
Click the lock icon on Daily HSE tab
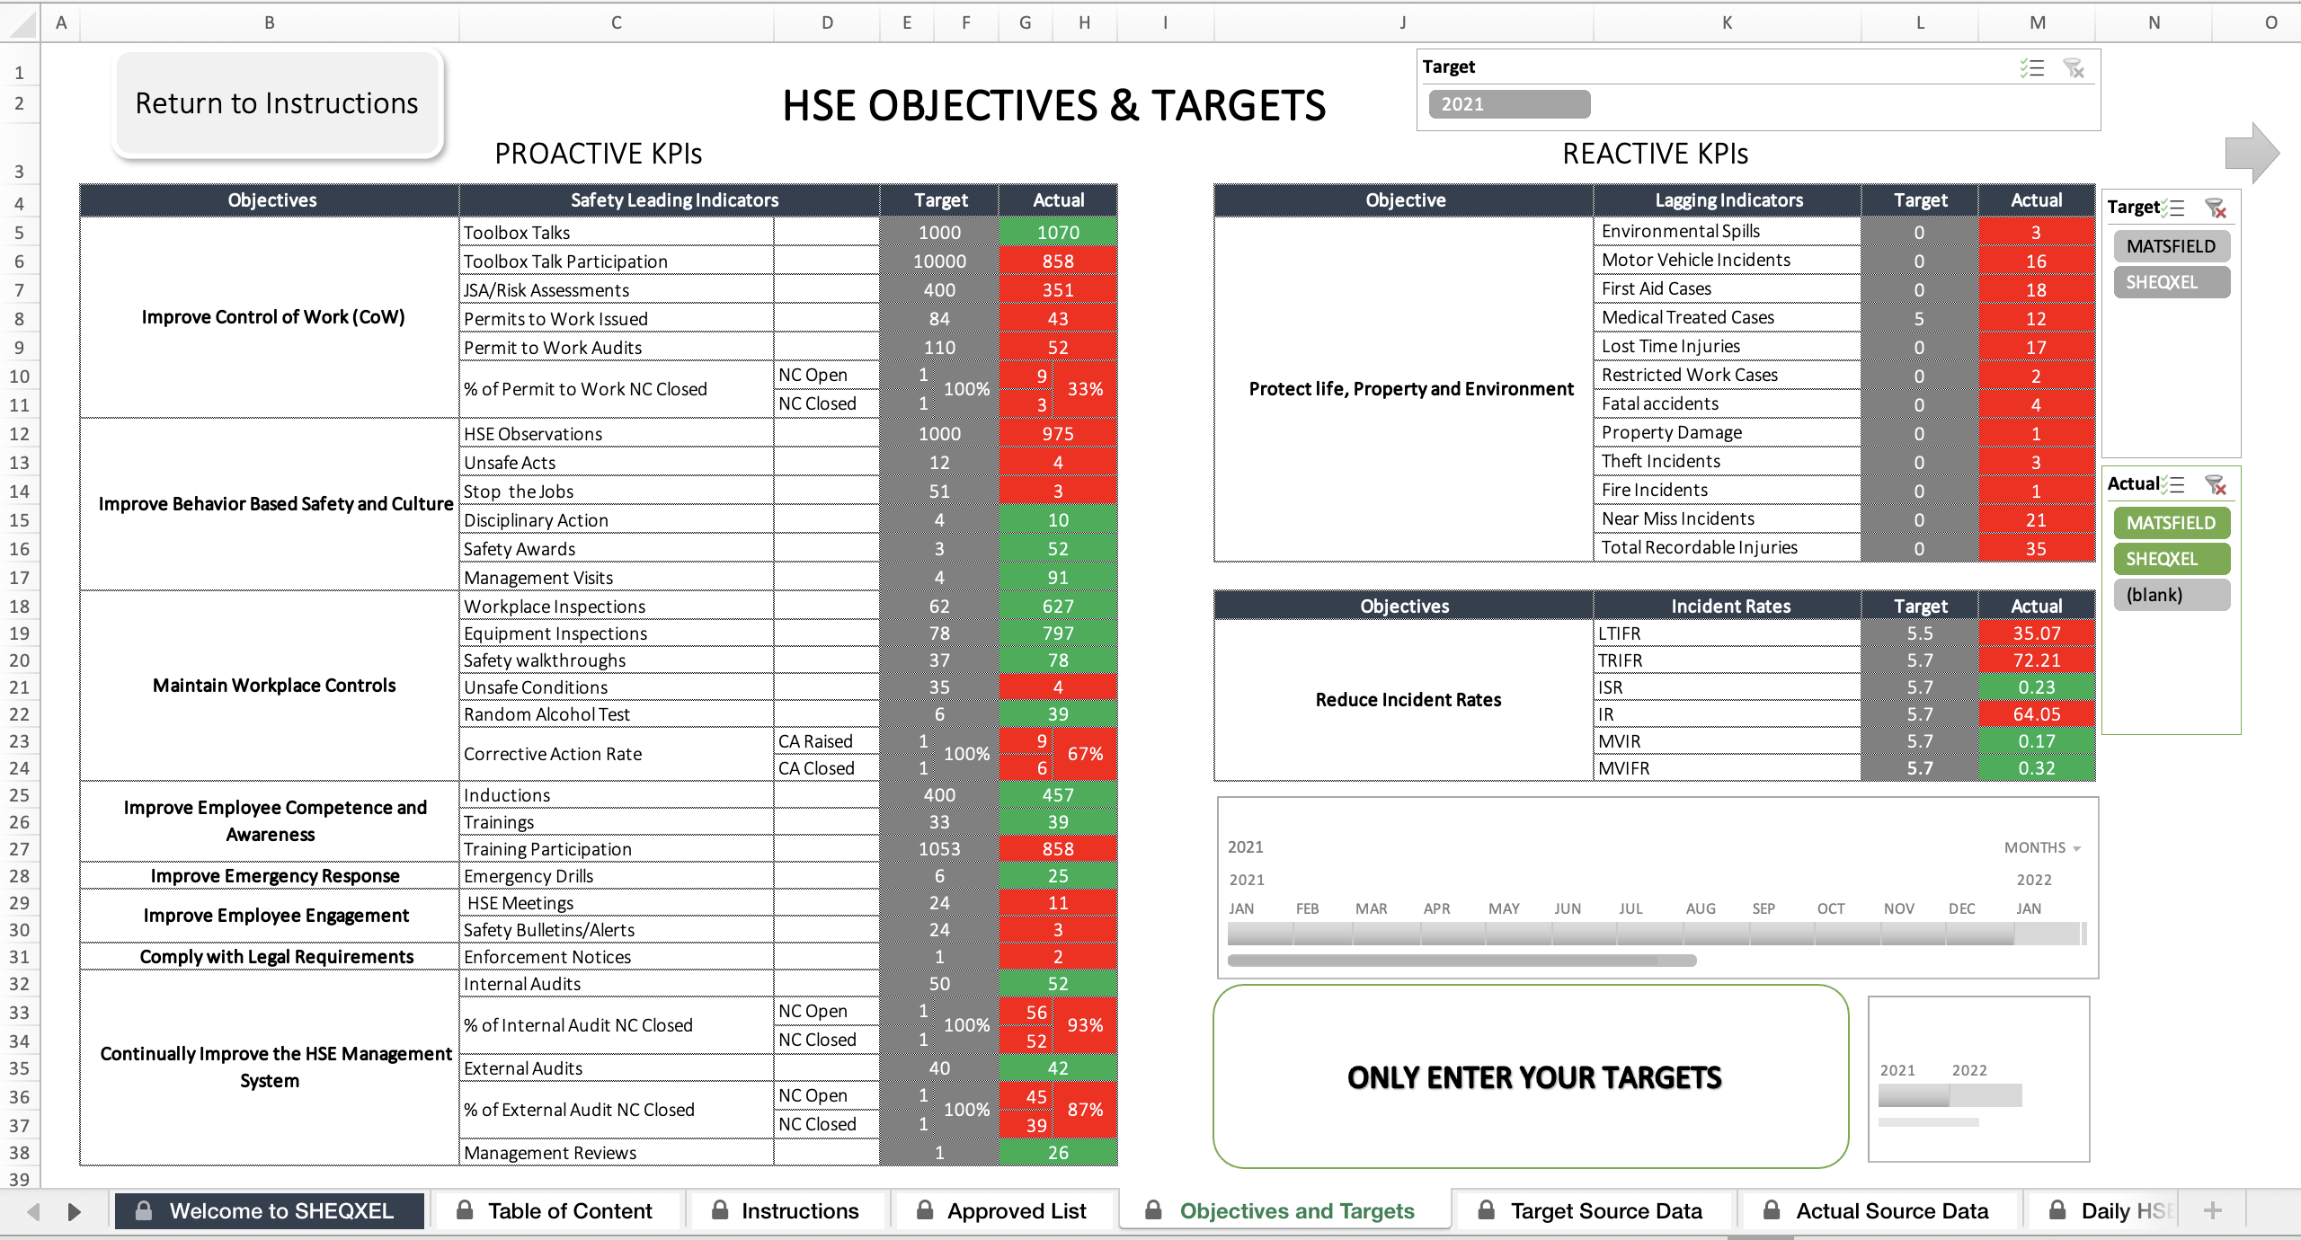pyautogui.click(x=2057, y=1210)
